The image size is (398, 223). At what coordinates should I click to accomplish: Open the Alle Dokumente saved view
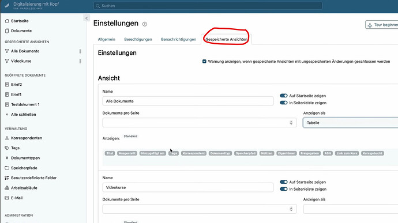coord(25,51)
